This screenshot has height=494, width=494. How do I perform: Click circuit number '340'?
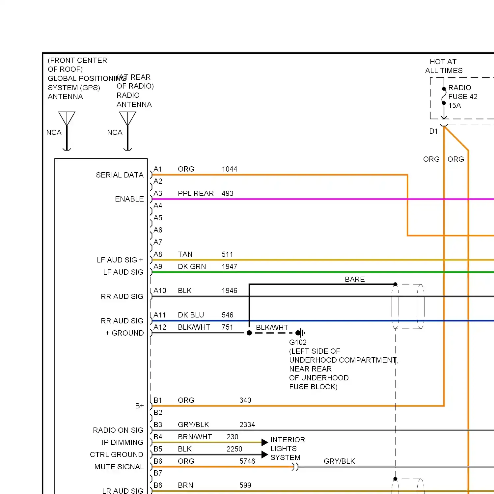tap(245, 400)
